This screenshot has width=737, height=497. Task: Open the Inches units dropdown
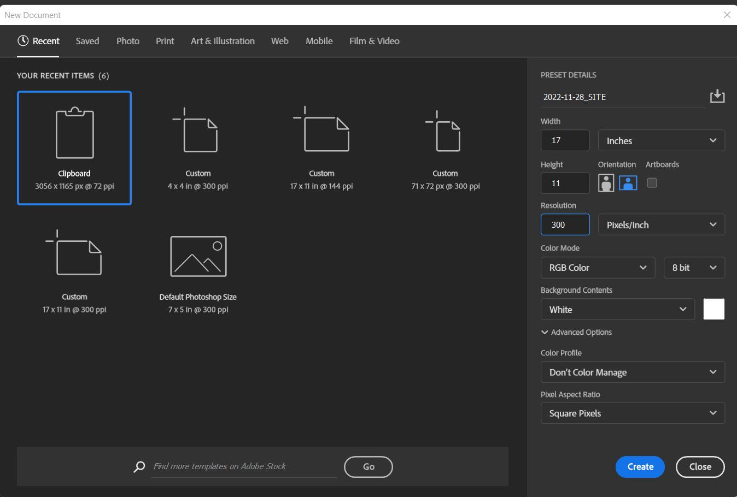point(662,140)
